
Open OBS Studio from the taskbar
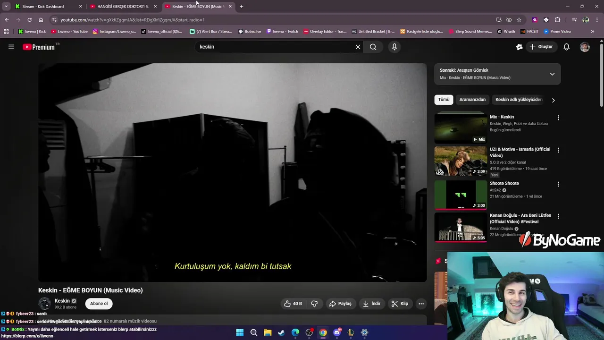309,332
